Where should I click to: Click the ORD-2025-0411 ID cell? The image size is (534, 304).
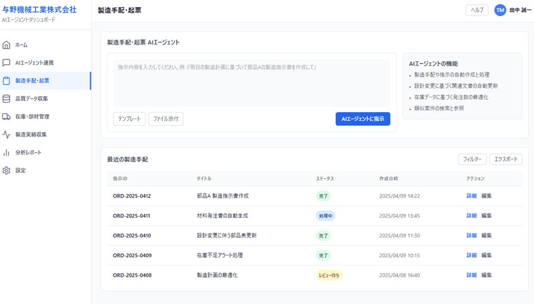[131, 216]
